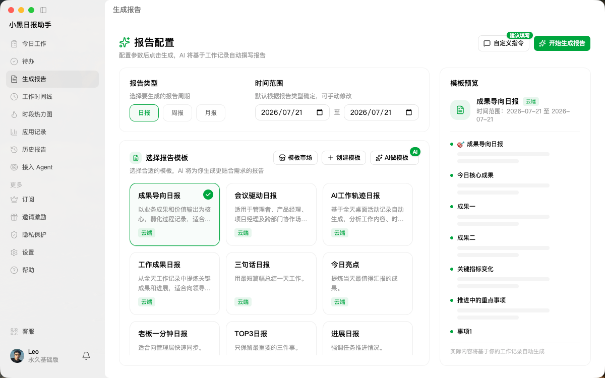
Task: Open 今日工作 in sidebar
Action: point(52,44)
